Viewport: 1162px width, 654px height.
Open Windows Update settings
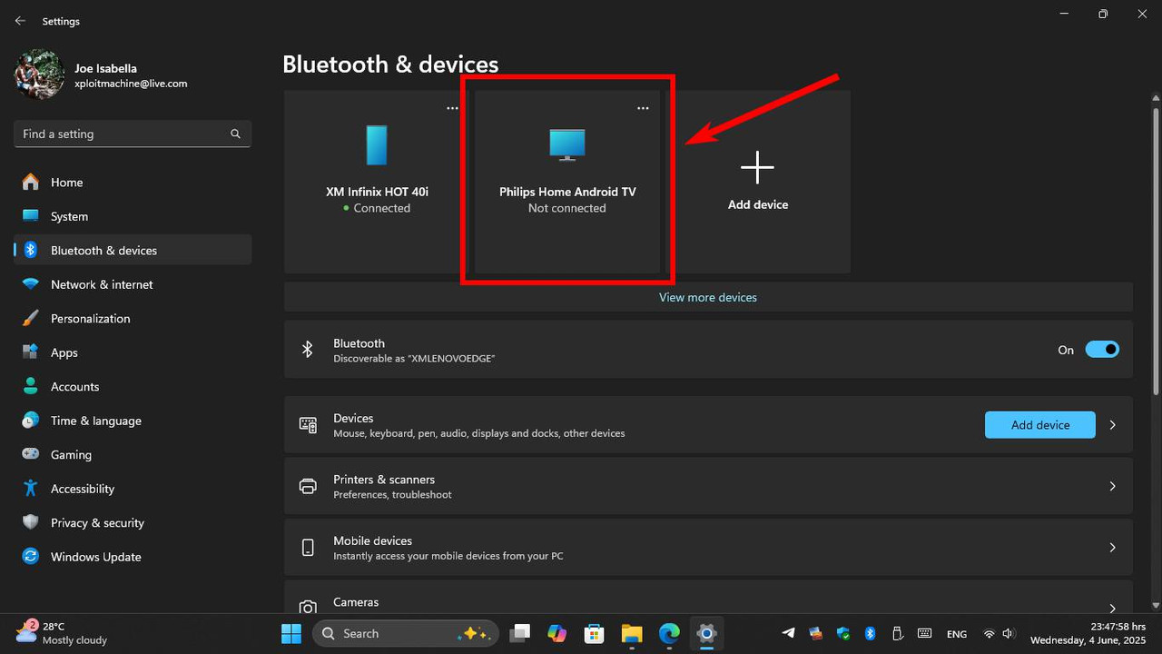click(133, 557)
